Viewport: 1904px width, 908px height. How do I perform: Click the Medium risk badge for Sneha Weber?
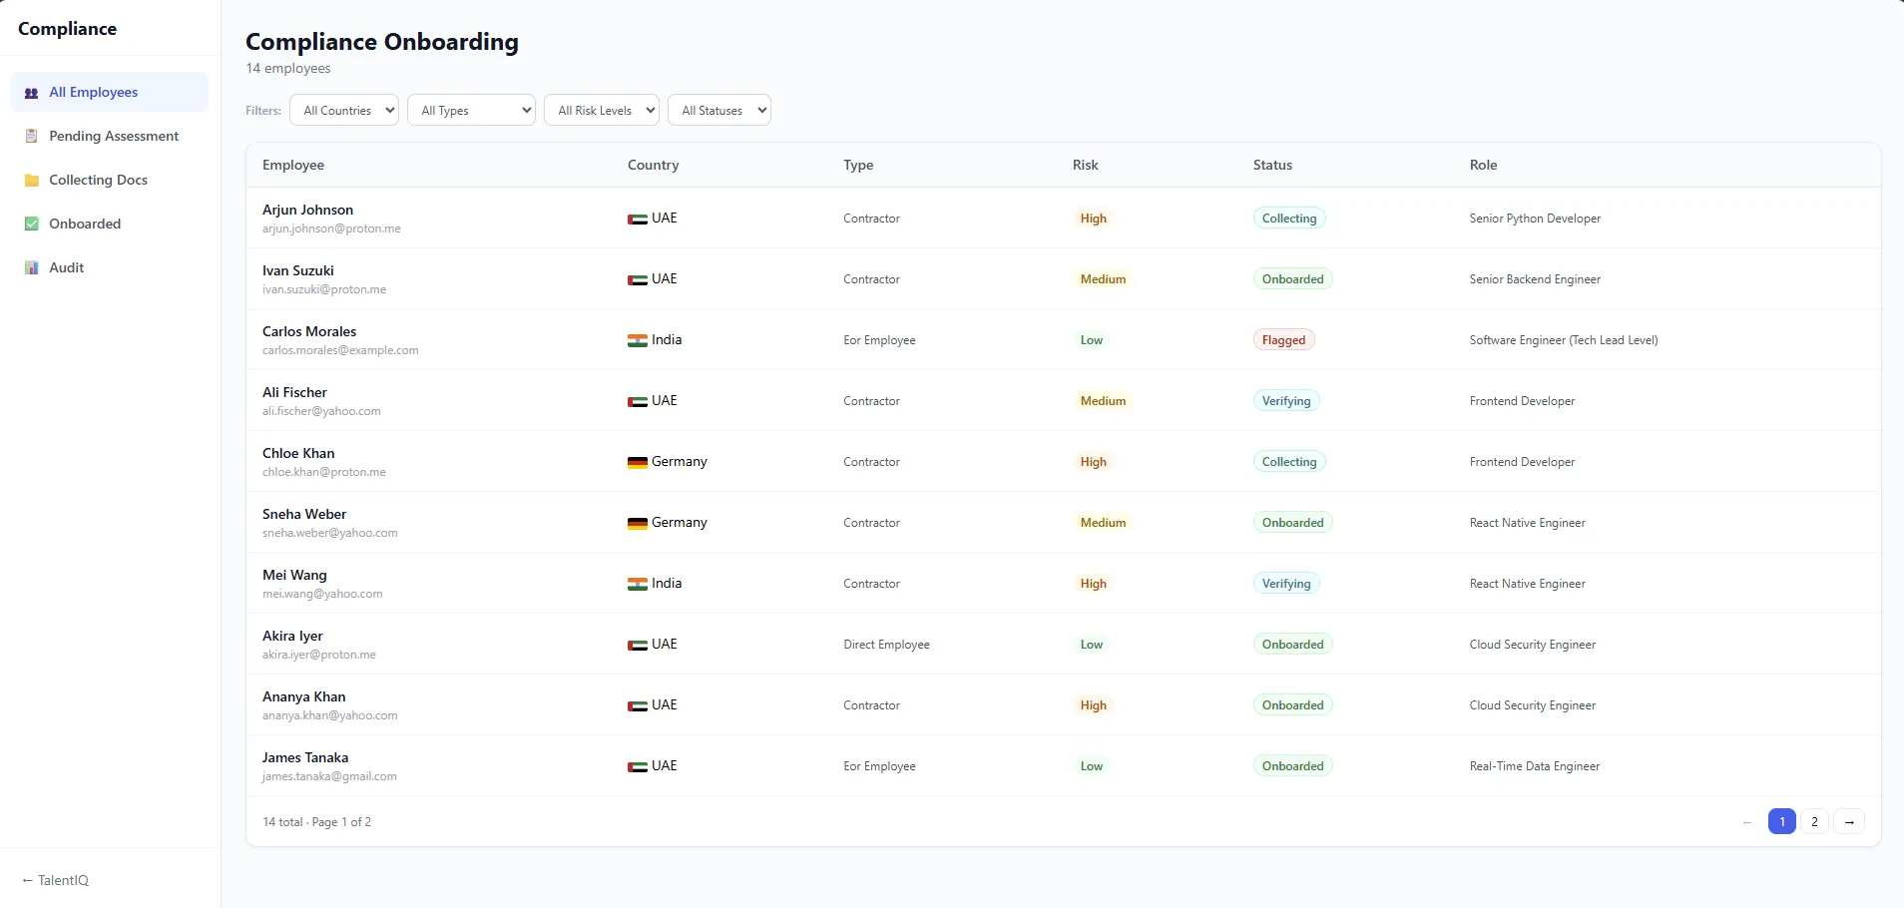pos(1103,523)
